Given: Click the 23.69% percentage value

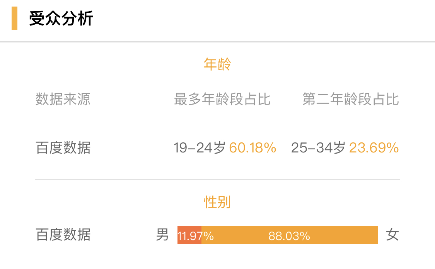Looking at the screenshot, I should coord(374,148).
